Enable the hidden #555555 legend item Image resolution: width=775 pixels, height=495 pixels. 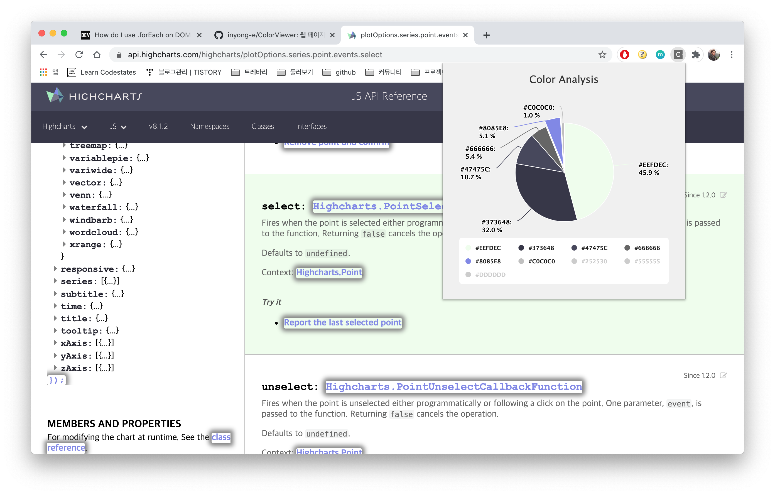pos(642,261)
